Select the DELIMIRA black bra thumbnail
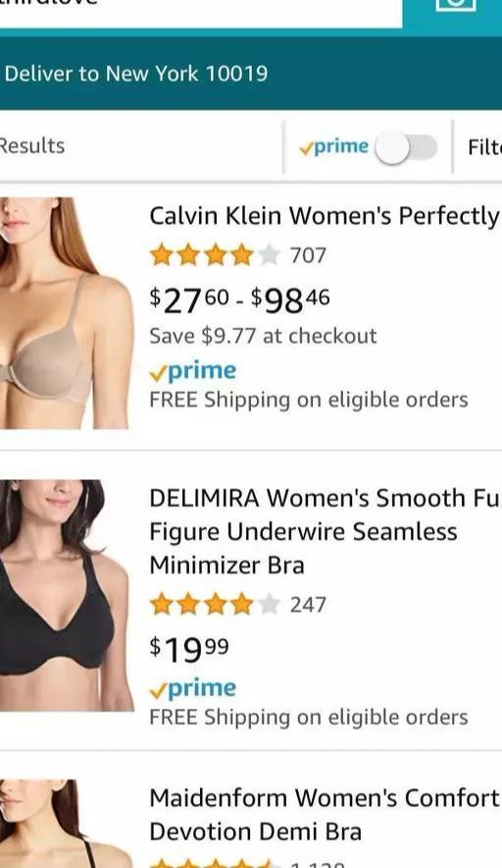This screenshot has width=502, height=868. (66, 595)
